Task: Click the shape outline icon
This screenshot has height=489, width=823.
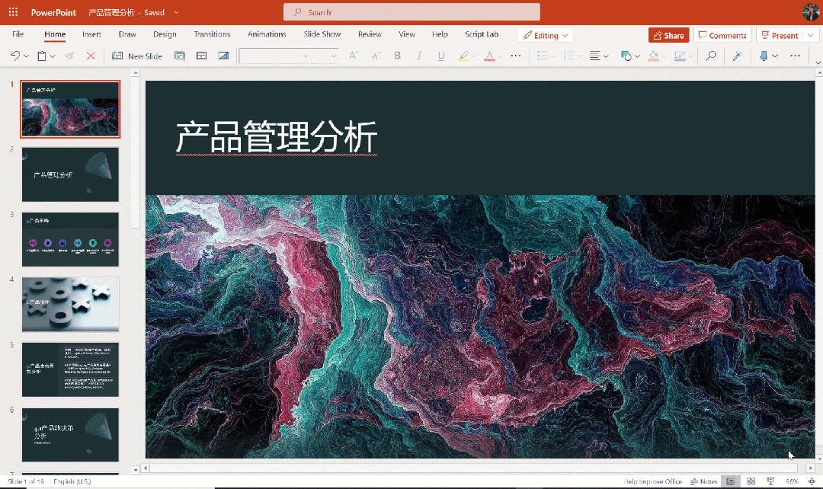Action: pyautogui.click(x=680, y=56)
